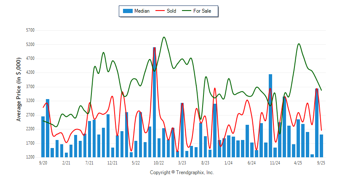
Task: Click the highest peak of the green For Sale line
Action: click(164, 38)
